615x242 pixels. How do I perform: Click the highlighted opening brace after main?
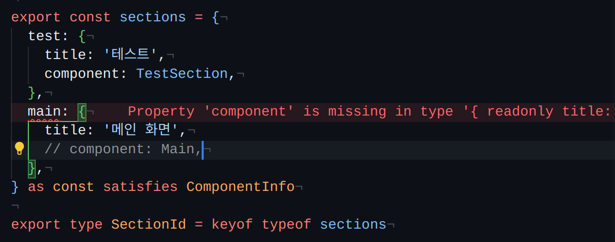pyautogui.click(x=82, y=112)
